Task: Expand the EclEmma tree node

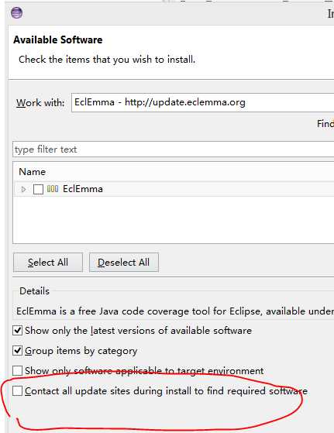Action: tap(24, 190)
